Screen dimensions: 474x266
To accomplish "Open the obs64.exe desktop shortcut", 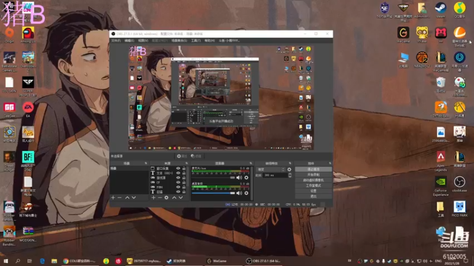I will tap(460, 184).
